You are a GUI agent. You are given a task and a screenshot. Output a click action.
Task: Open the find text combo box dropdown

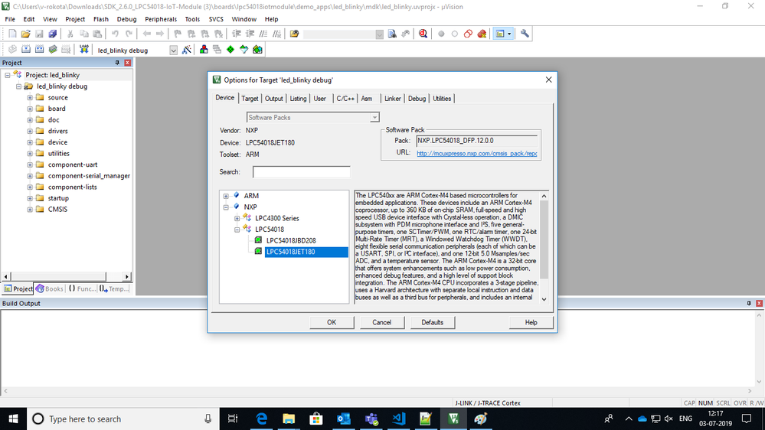click(x=379, y=34)
